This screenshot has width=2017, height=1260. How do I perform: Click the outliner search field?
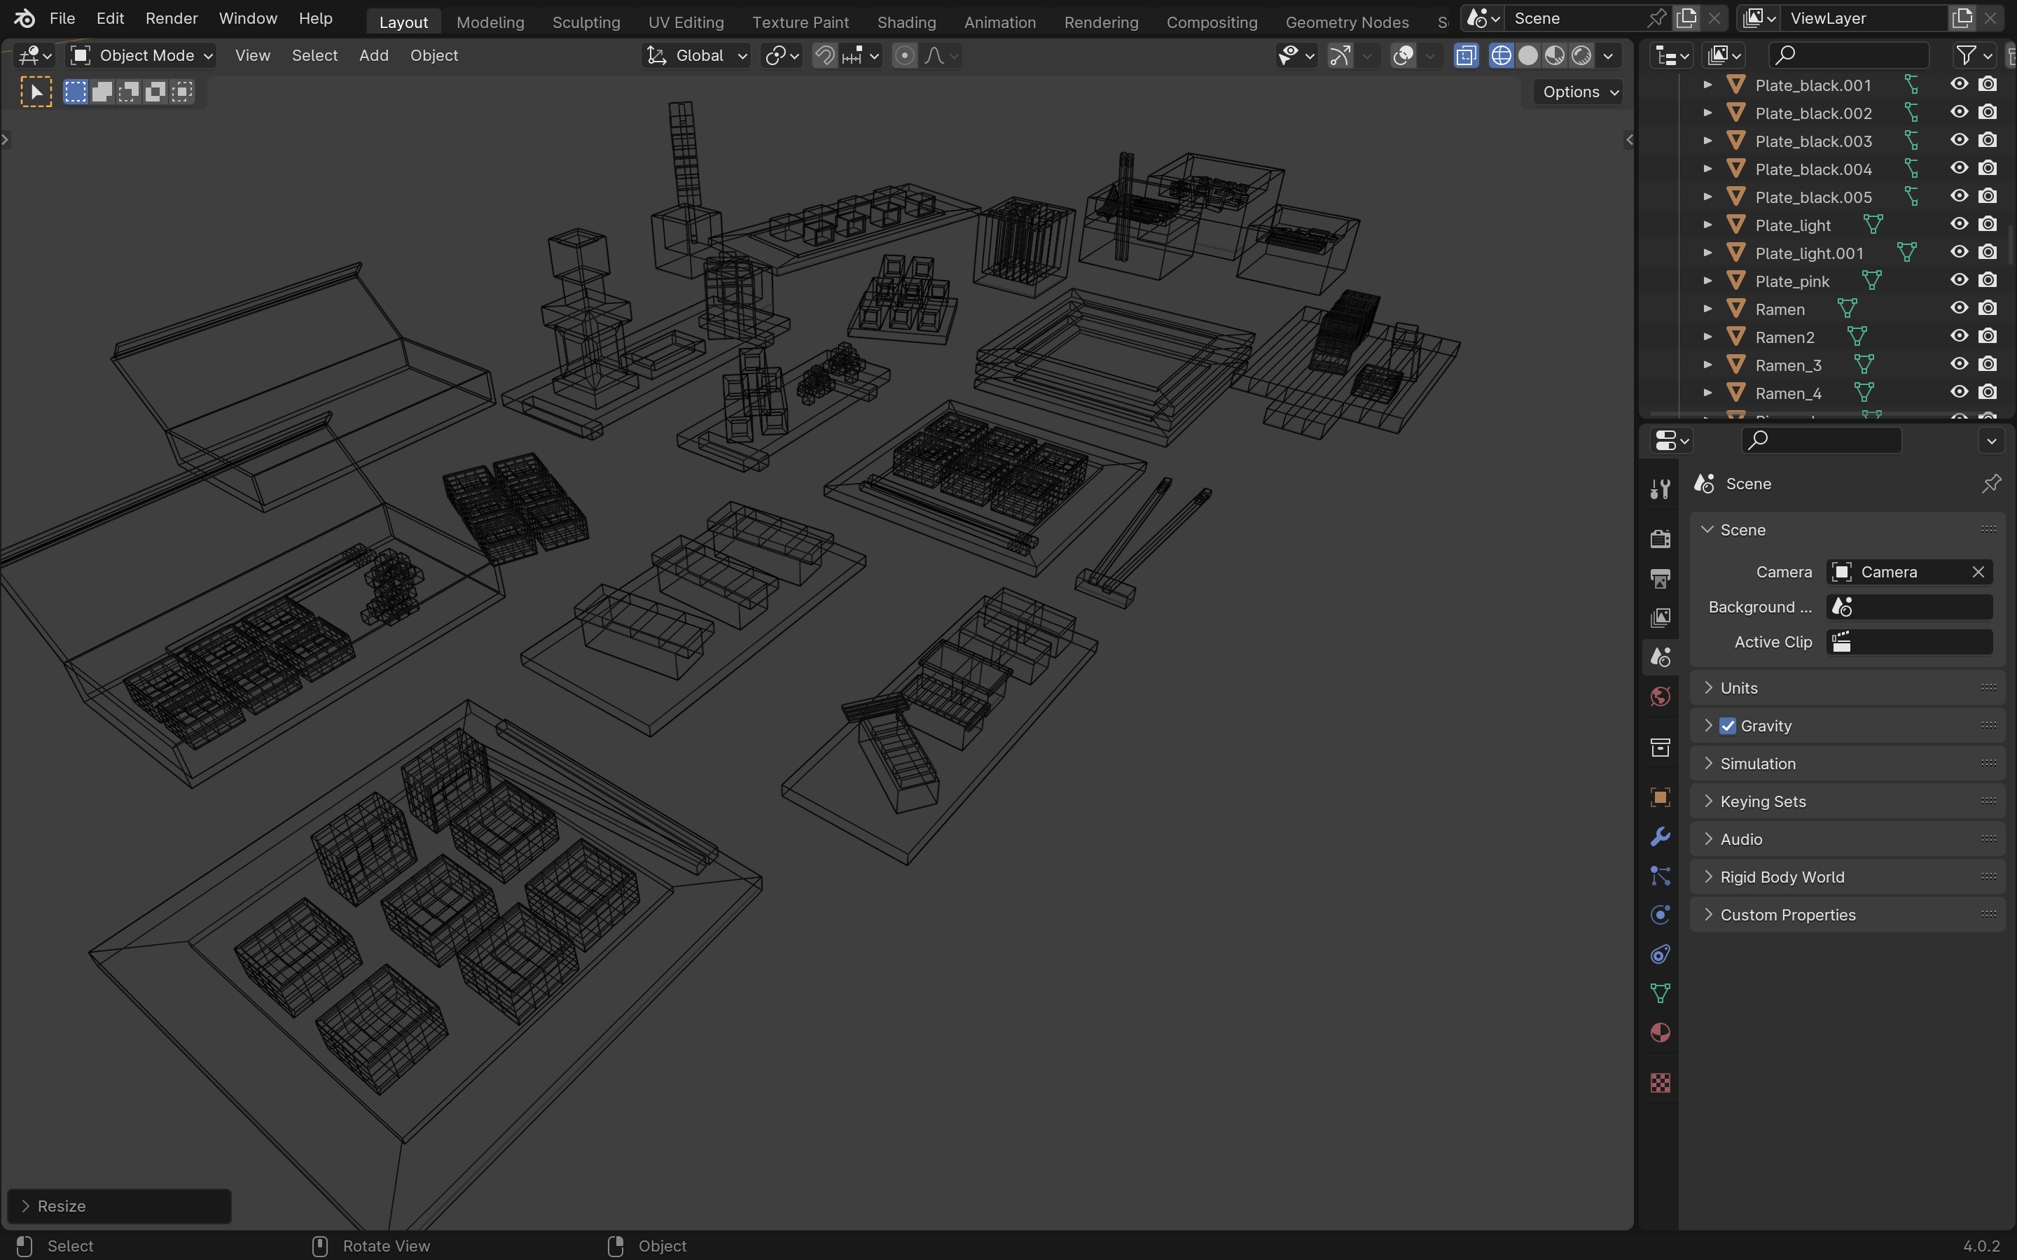tap(1849, 55)
